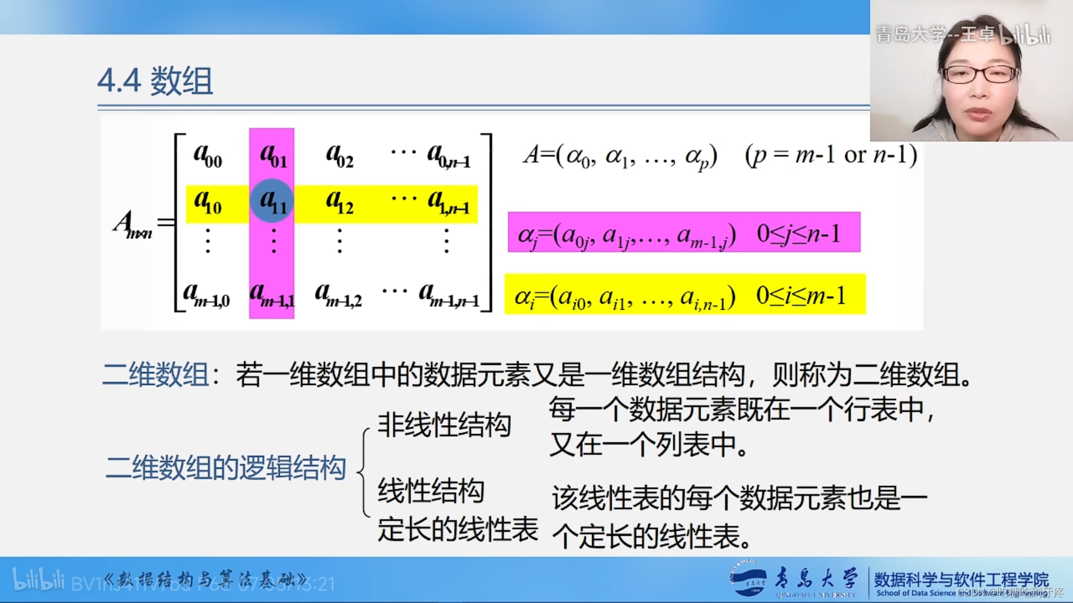Click the line "该线性表的每个数据元素也是一"
The image size is (1073, 603).
click(x=740, y=497)
